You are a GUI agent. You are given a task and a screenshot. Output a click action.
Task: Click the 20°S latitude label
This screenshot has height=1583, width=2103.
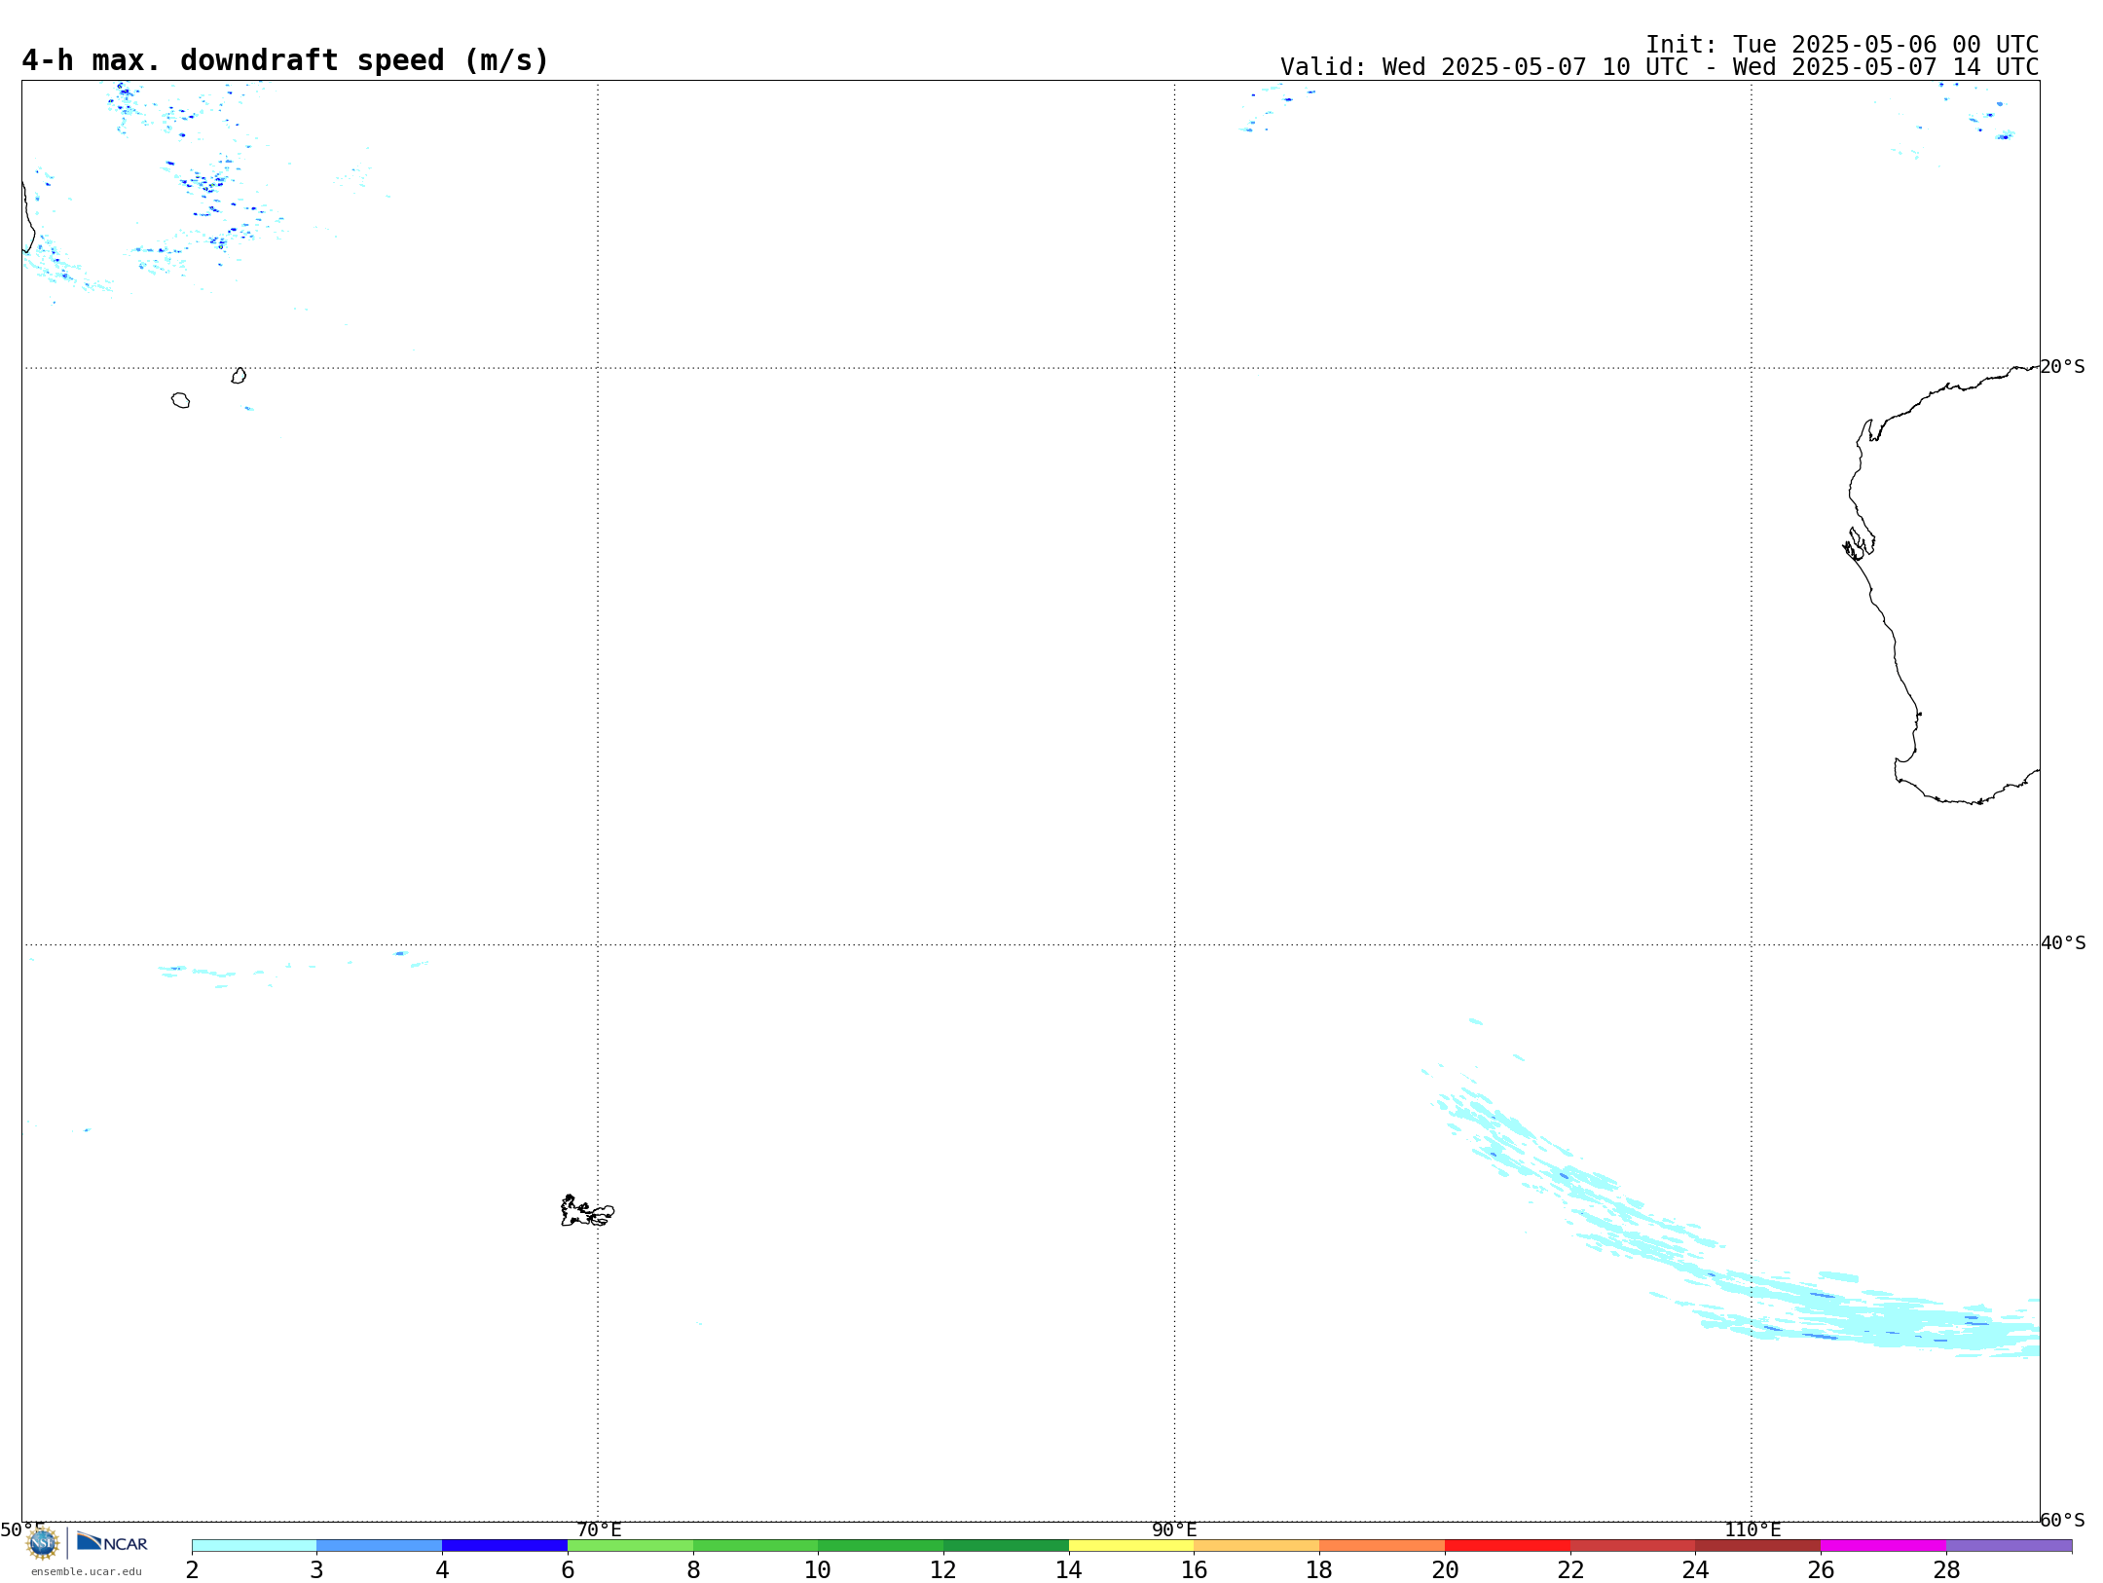2063,367
